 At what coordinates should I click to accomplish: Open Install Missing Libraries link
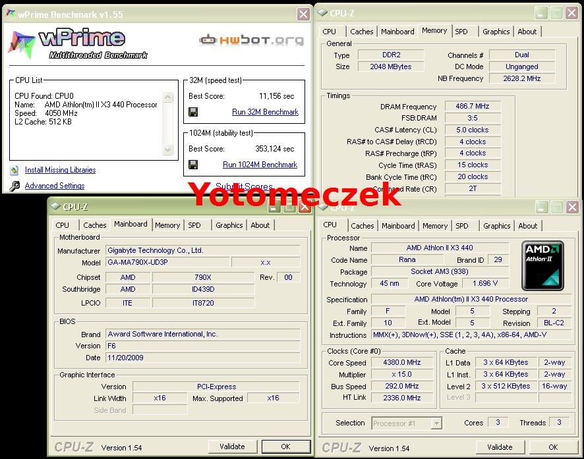[x=61, y=170]
